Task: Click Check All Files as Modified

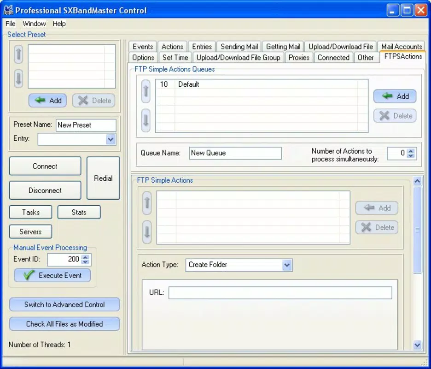Action: click(64, 324)
